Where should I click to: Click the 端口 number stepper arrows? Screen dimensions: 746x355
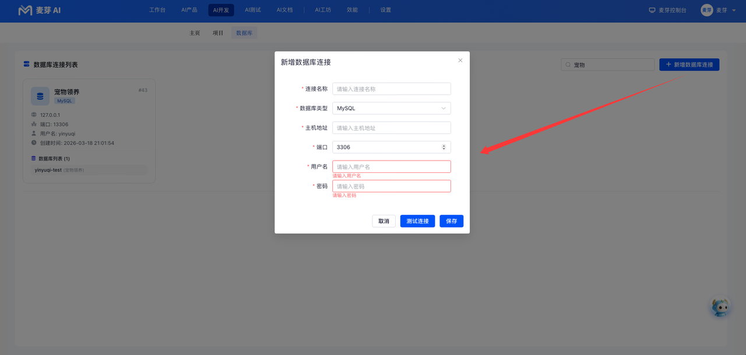point(444,147)
